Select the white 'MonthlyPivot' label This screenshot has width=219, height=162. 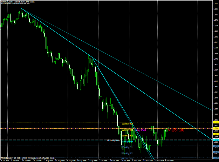(113, 141)
